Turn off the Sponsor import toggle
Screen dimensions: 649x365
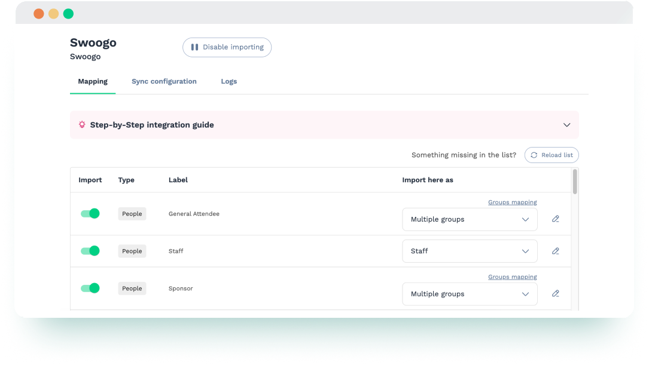(x=90, y=288)
